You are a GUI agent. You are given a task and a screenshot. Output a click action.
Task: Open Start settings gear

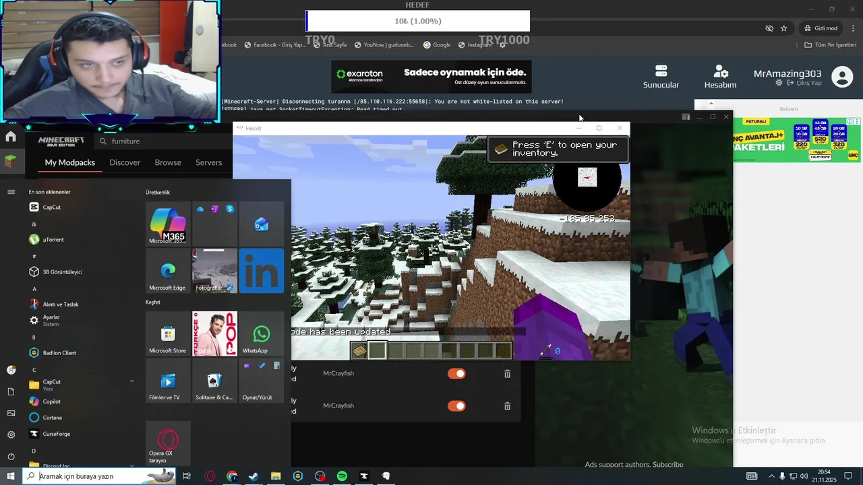[x=11, y=434]
